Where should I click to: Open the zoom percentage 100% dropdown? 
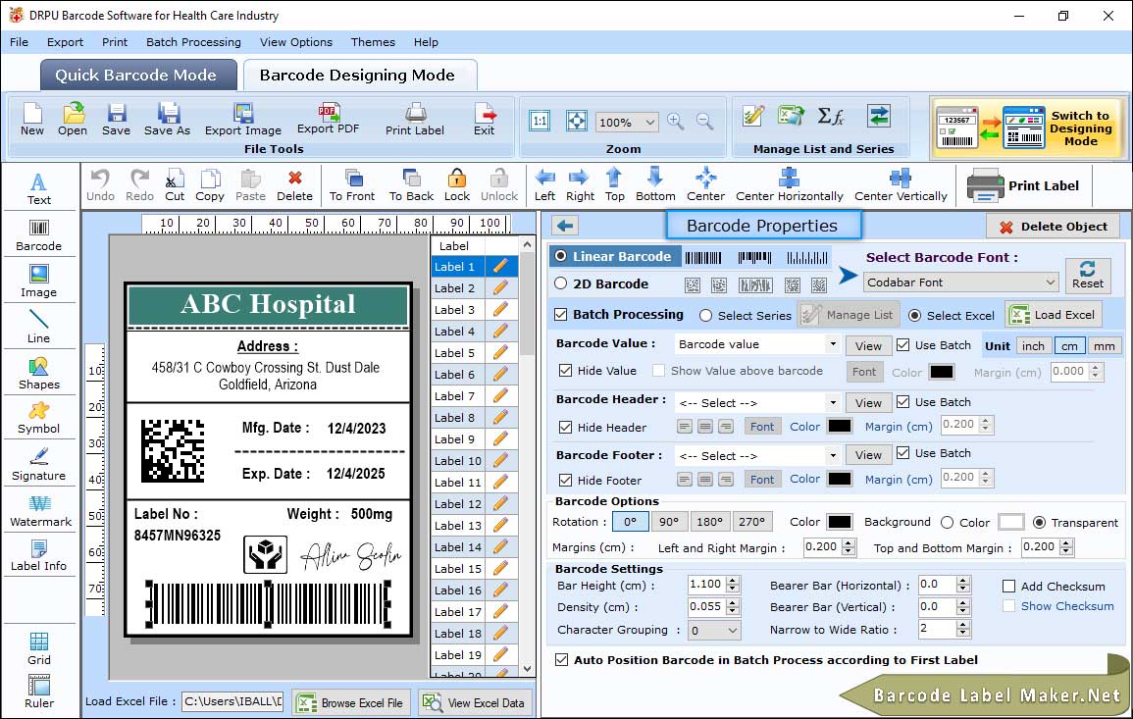627,122
